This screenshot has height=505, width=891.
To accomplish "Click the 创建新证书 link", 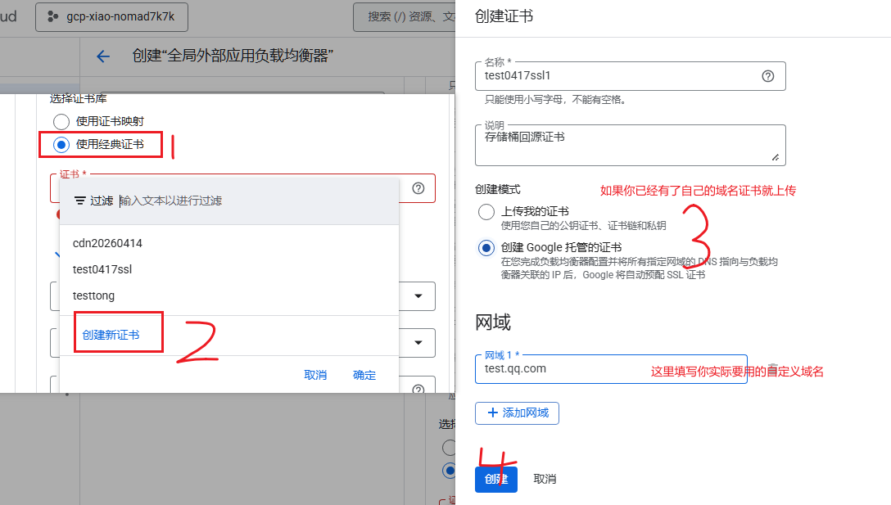I will 111,335.
